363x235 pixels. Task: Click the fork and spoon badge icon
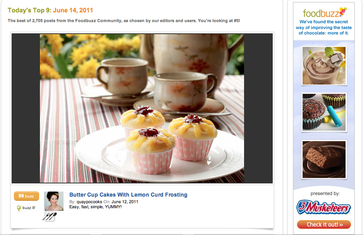point(50,216)
